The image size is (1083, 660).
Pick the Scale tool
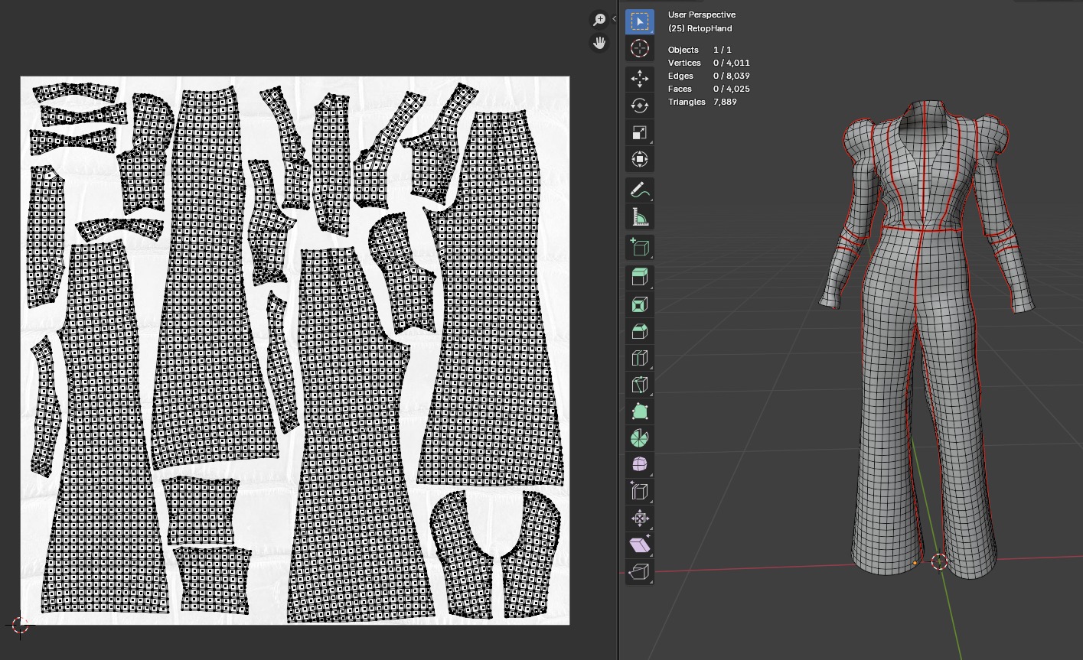(x=640, y=133)
